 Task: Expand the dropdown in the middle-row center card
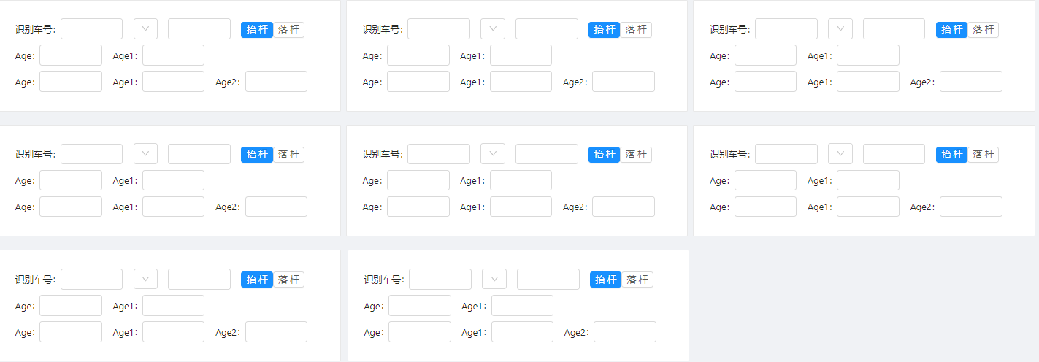(x=493, y=154)
